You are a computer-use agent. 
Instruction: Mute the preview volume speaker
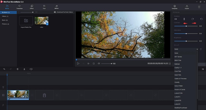pos(99,63)
